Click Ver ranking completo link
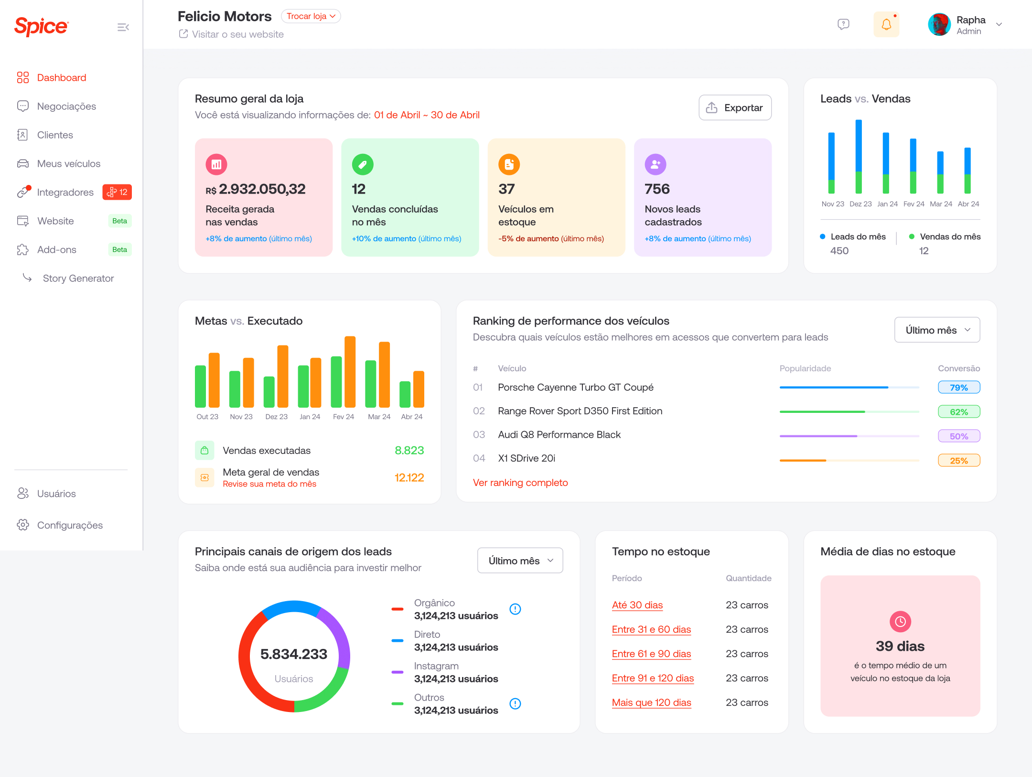The image size is (1032, 777). coord(520,483)
